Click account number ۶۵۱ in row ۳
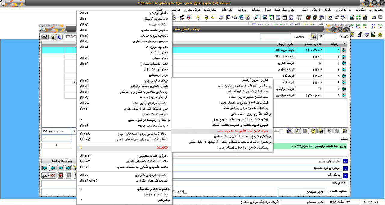The width and height of the screenshot is (385, 205). point(320,63)
